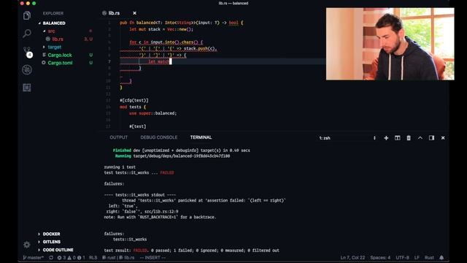Click the 'use super::balanced;' line
467x263 pixels.
[153, 113]
